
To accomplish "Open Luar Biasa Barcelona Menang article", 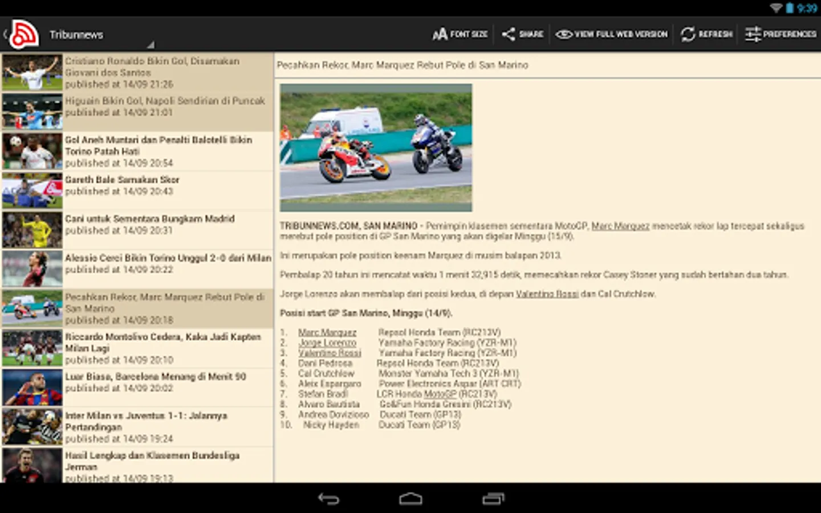I will (137, 387).
